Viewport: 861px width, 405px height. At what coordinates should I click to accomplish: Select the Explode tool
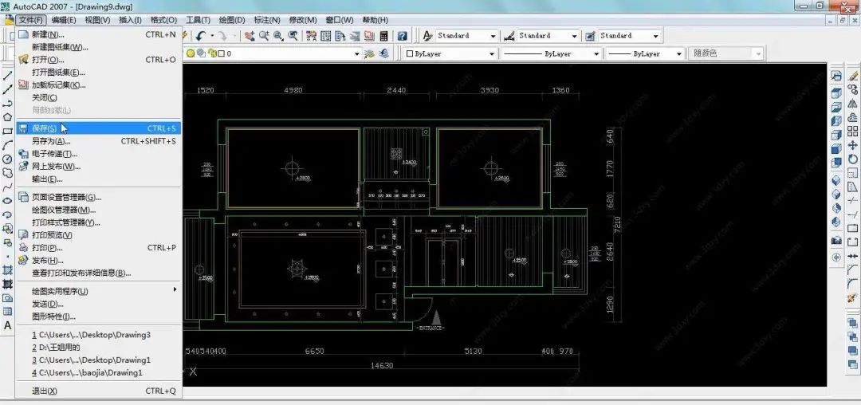tap(852, 297)
